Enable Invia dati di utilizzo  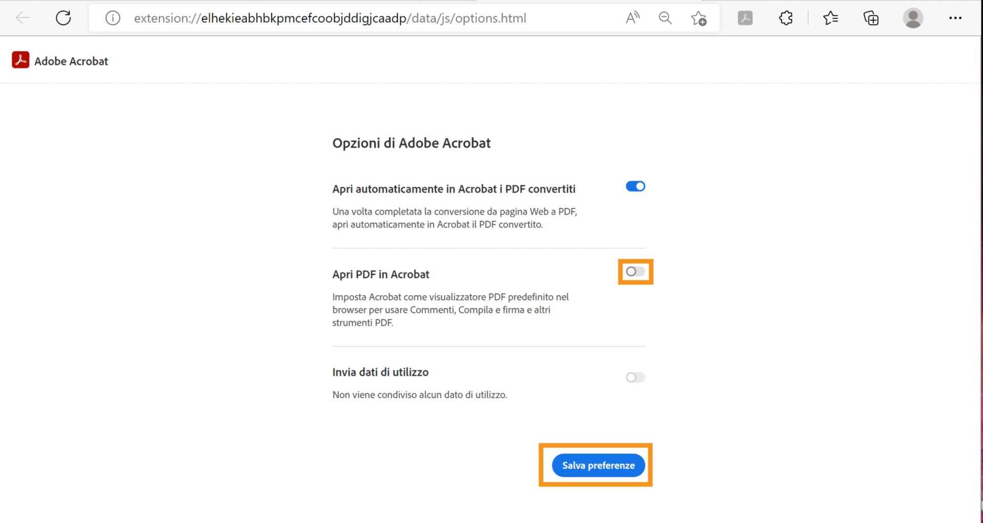(635, 378)
